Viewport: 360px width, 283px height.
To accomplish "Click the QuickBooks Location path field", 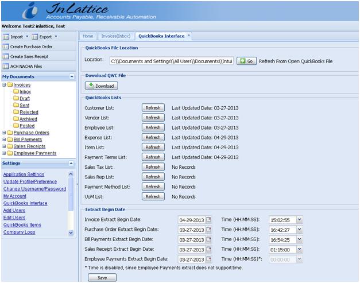I will tap(171, 60).
